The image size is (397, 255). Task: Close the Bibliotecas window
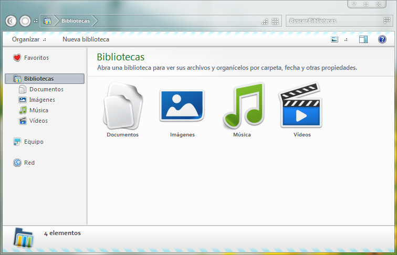pos(379,4)
